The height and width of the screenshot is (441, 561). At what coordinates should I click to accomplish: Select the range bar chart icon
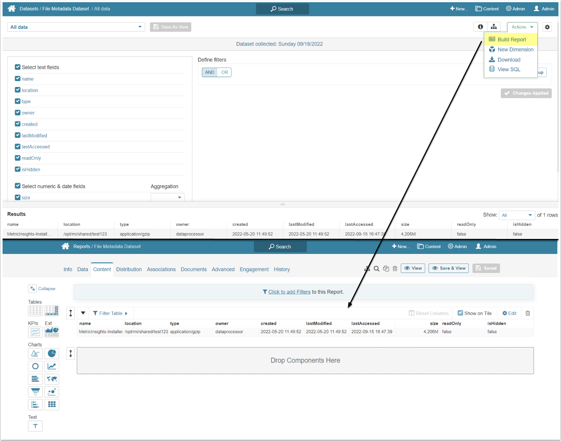[x=35, y=404]
